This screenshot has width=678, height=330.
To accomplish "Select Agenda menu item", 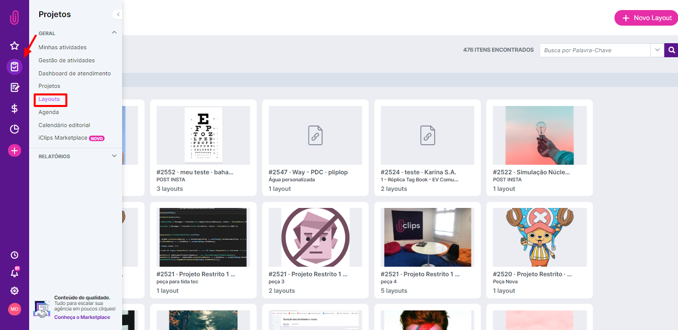I will (x=49, y=113).
